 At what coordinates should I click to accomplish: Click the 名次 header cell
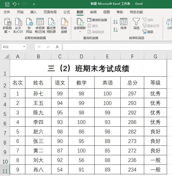pyautogui.click(x=18, y=83)
